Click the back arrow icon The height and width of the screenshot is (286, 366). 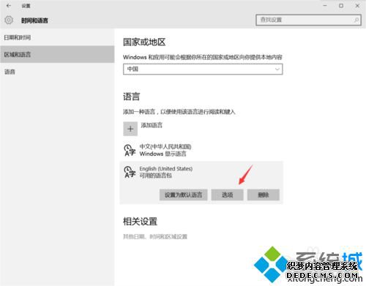9,6
